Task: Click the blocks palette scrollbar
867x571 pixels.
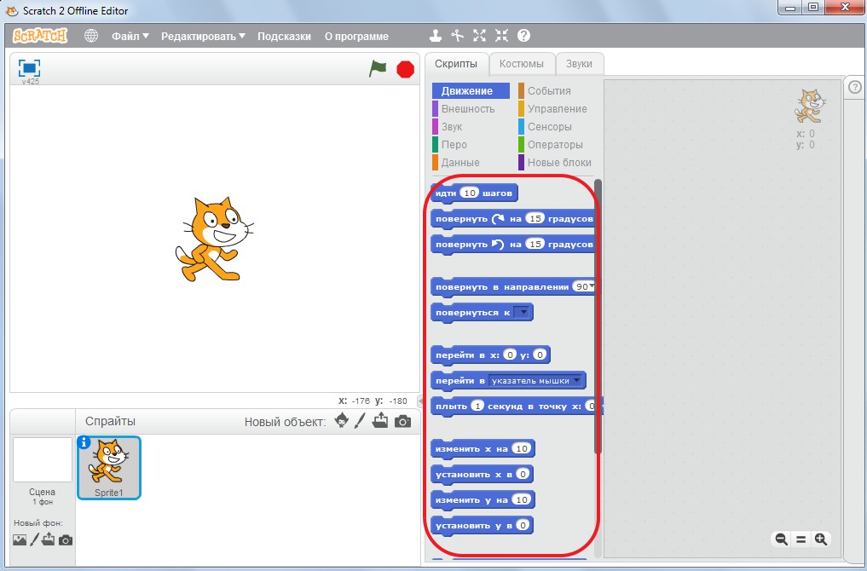Action: point(598,317)
